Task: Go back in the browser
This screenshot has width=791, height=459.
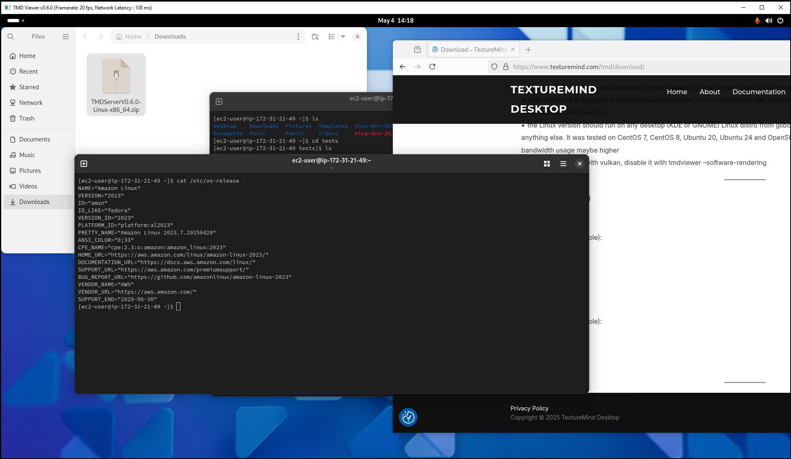Action: [x=403, y=67]
